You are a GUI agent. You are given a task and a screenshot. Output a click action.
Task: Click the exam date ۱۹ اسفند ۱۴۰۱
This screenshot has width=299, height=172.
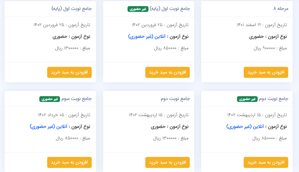[249, 25]
